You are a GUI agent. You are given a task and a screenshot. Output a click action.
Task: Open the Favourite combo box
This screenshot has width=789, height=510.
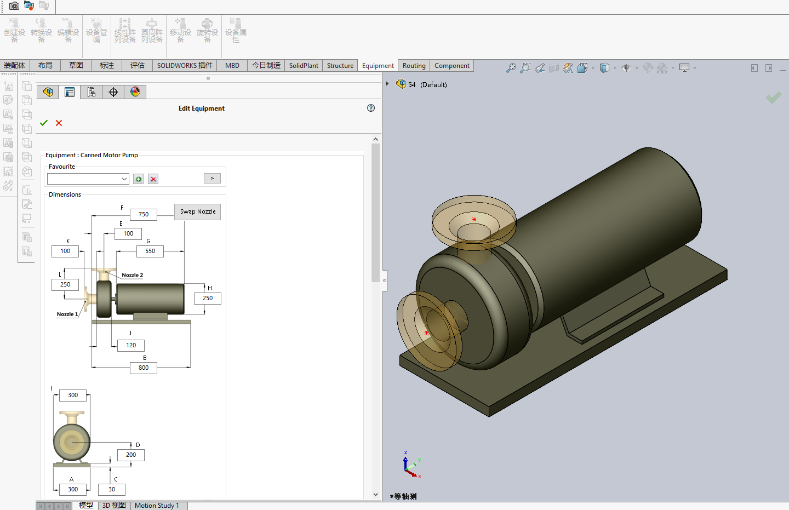pyautogui.click(x=88, y=179)
